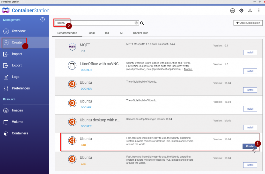
Task: Install the MQTT application
Action: click(x=250, y=53)
